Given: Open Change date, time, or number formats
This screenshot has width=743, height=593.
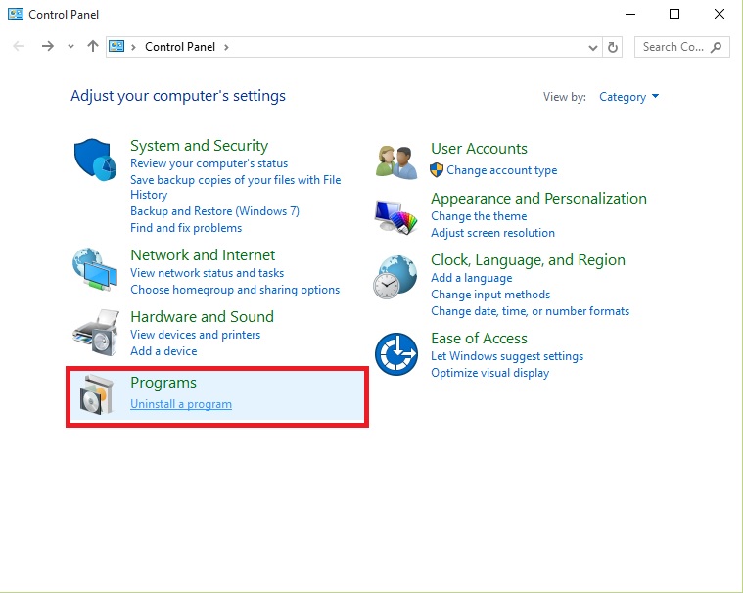Looking at the screenshot, I should pos(531,311).
